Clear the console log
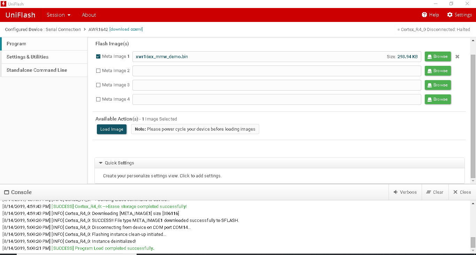Image resolution: width=476 pixels, height=255 pixels. coord(435,192)
